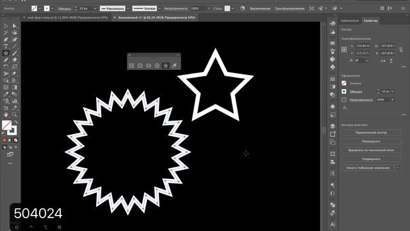
Task: Open graphic style dropdown in control bar
Action: click(233, 8)
